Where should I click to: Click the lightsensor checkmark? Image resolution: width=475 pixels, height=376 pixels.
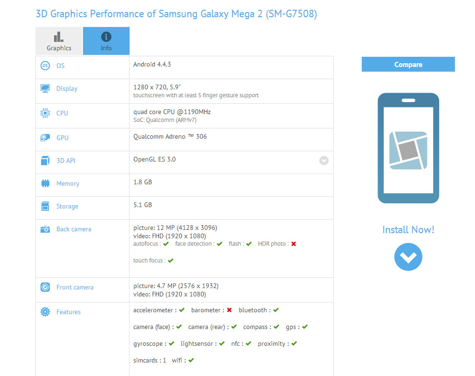222,343
